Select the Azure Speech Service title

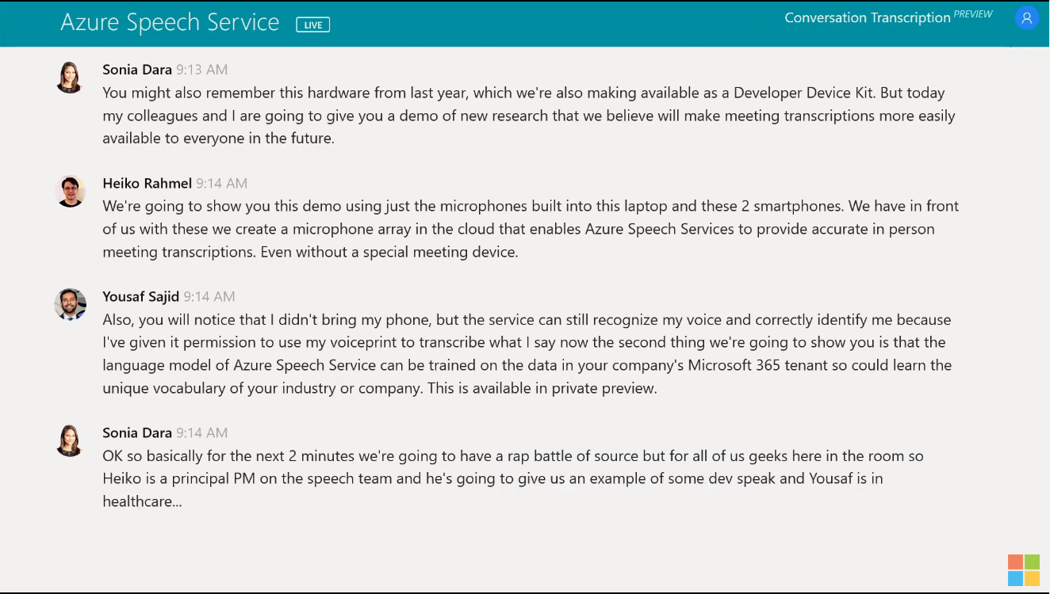(x=170, y=23)
